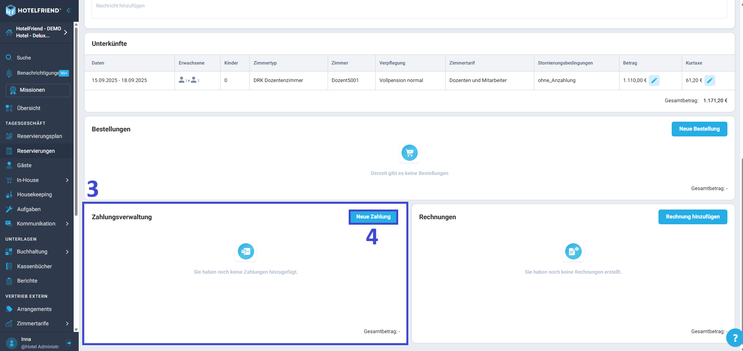Expand the Buchhaltung submenu arrow
This screenshot has width=743, height=351.
(x=67, y=251)
